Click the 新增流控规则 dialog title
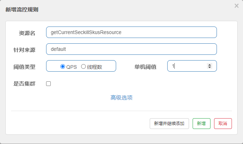The height and width of the screenshot is (144, 243). pos(22,10)
